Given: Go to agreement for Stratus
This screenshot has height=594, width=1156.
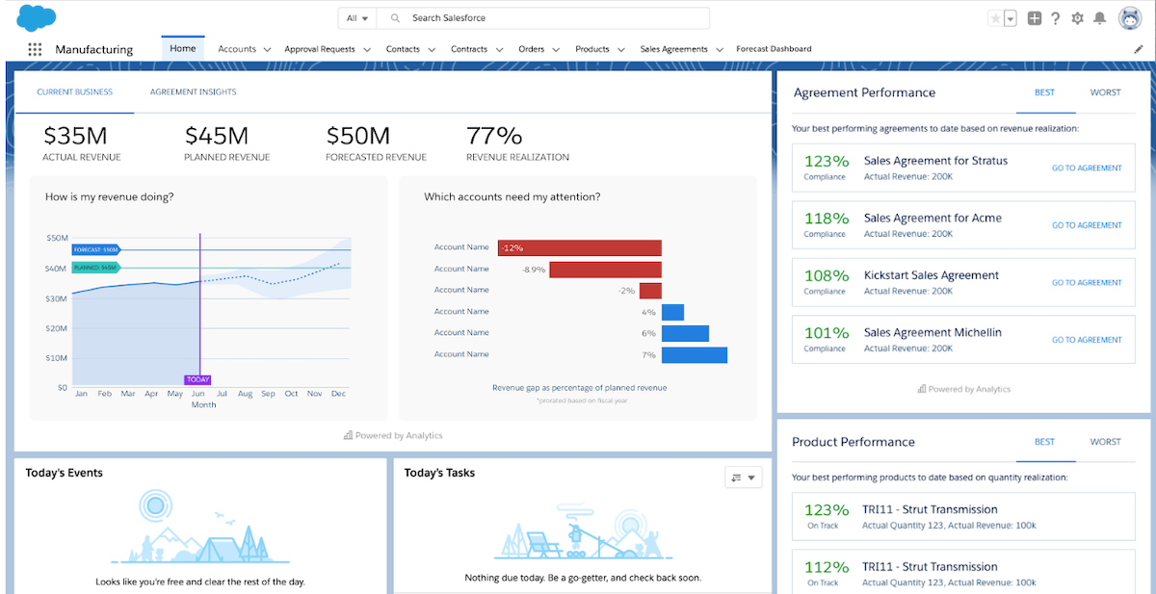Looking at the screenshot, I should point(1087,168).
